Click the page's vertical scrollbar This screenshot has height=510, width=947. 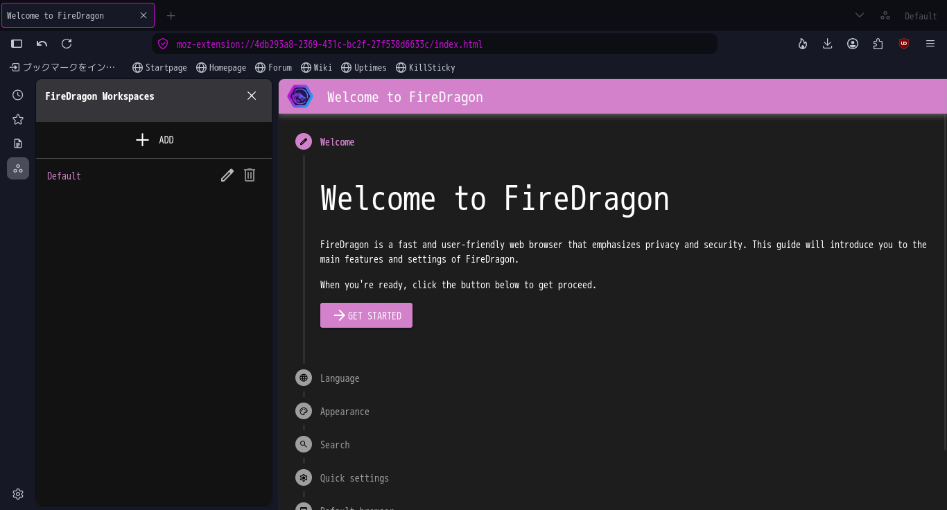coord(944,283)
